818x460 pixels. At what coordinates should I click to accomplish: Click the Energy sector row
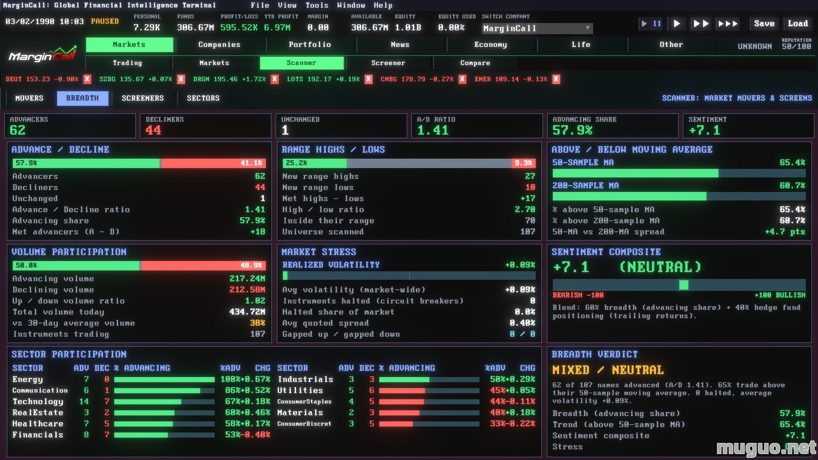(x=141, y=379)
